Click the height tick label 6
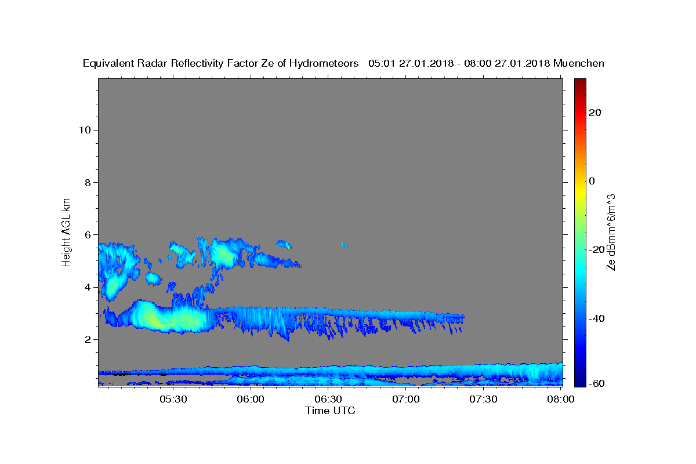This screenshot has width=696, height=464. pos(88,235)
